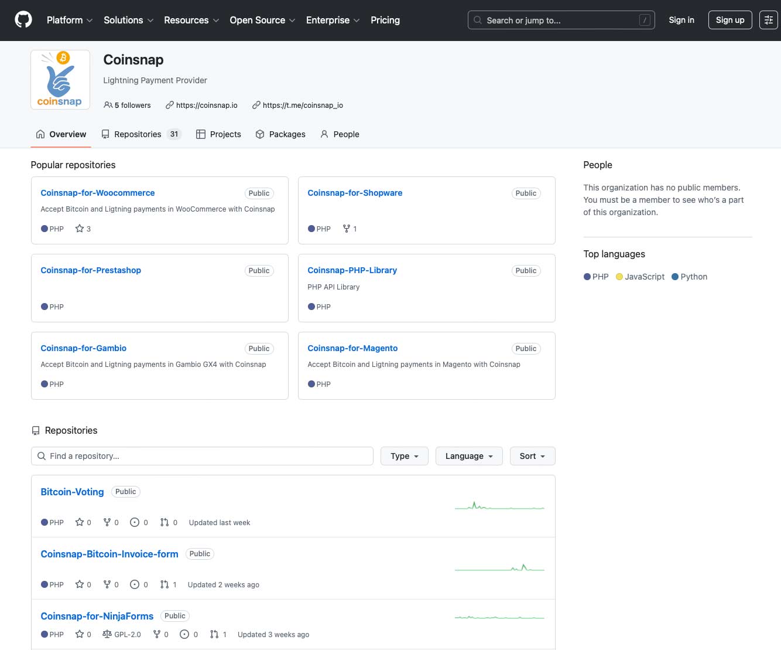
Task: Click the Coinsnap organization avatar
Action: coord(60,79)
